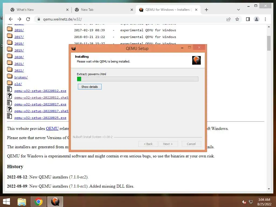Reload the qemu.weilnetz.de page

tap(28, 19)
